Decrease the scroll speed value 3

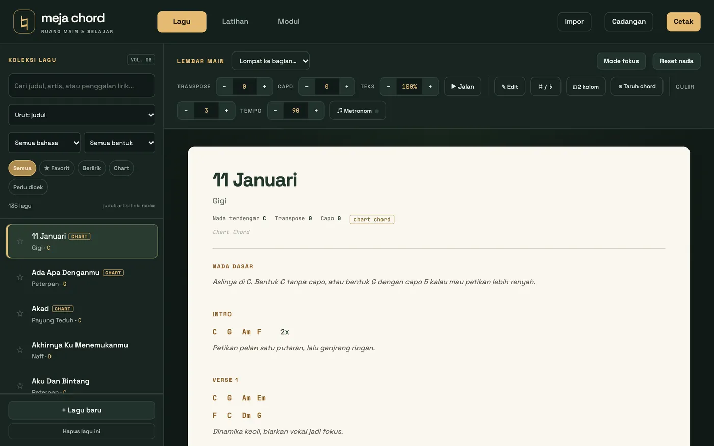pyautogui.click(x=186, y=111)
